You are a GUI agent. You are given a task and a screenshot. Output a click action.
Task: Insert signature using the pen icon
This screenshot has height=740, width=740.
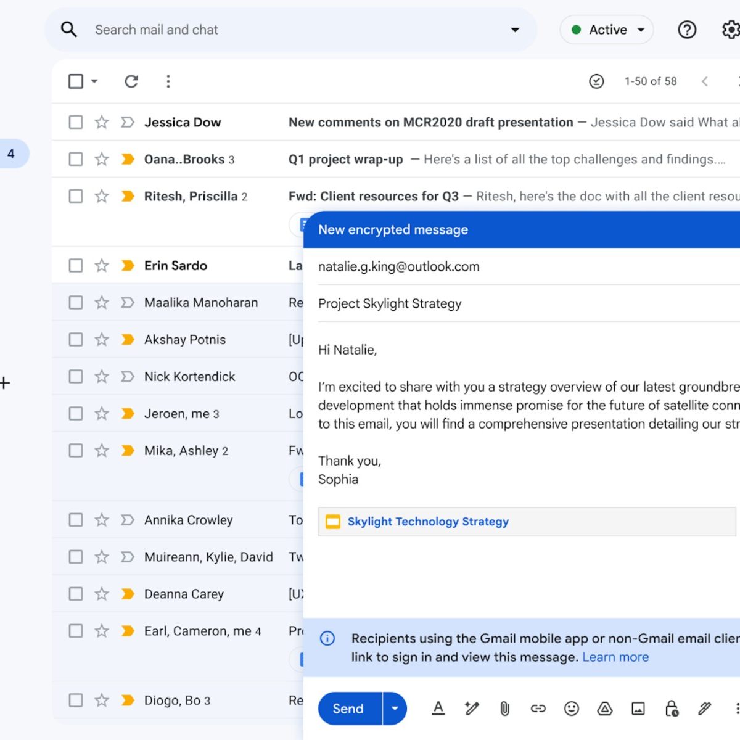(704, 709)
